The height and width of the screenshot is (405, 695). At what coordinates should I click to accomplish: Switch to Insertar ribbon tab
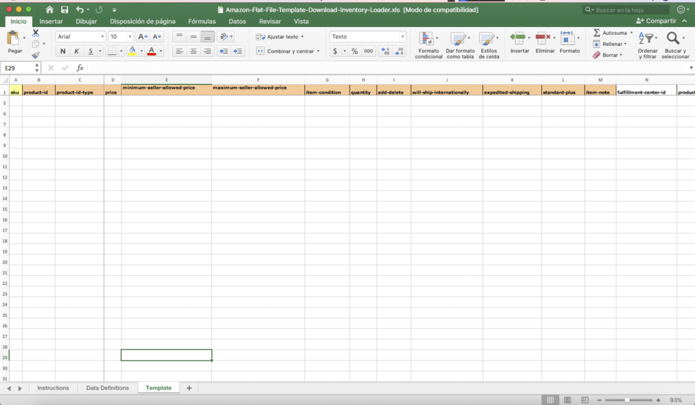(51, 22)
